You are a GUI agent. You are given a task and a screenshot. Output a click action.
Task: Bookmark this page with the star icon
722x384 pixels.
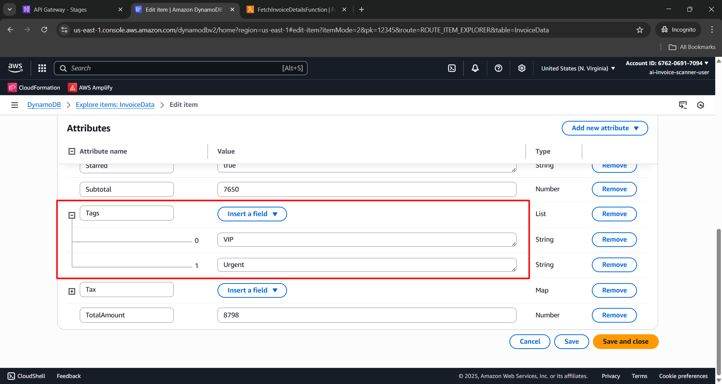pyautogui.click(x=640, y=30)
